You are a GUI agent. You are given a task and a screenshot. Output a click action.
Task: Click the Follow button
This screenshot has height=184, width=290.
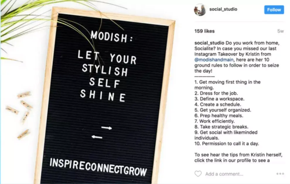pos(274,10)
